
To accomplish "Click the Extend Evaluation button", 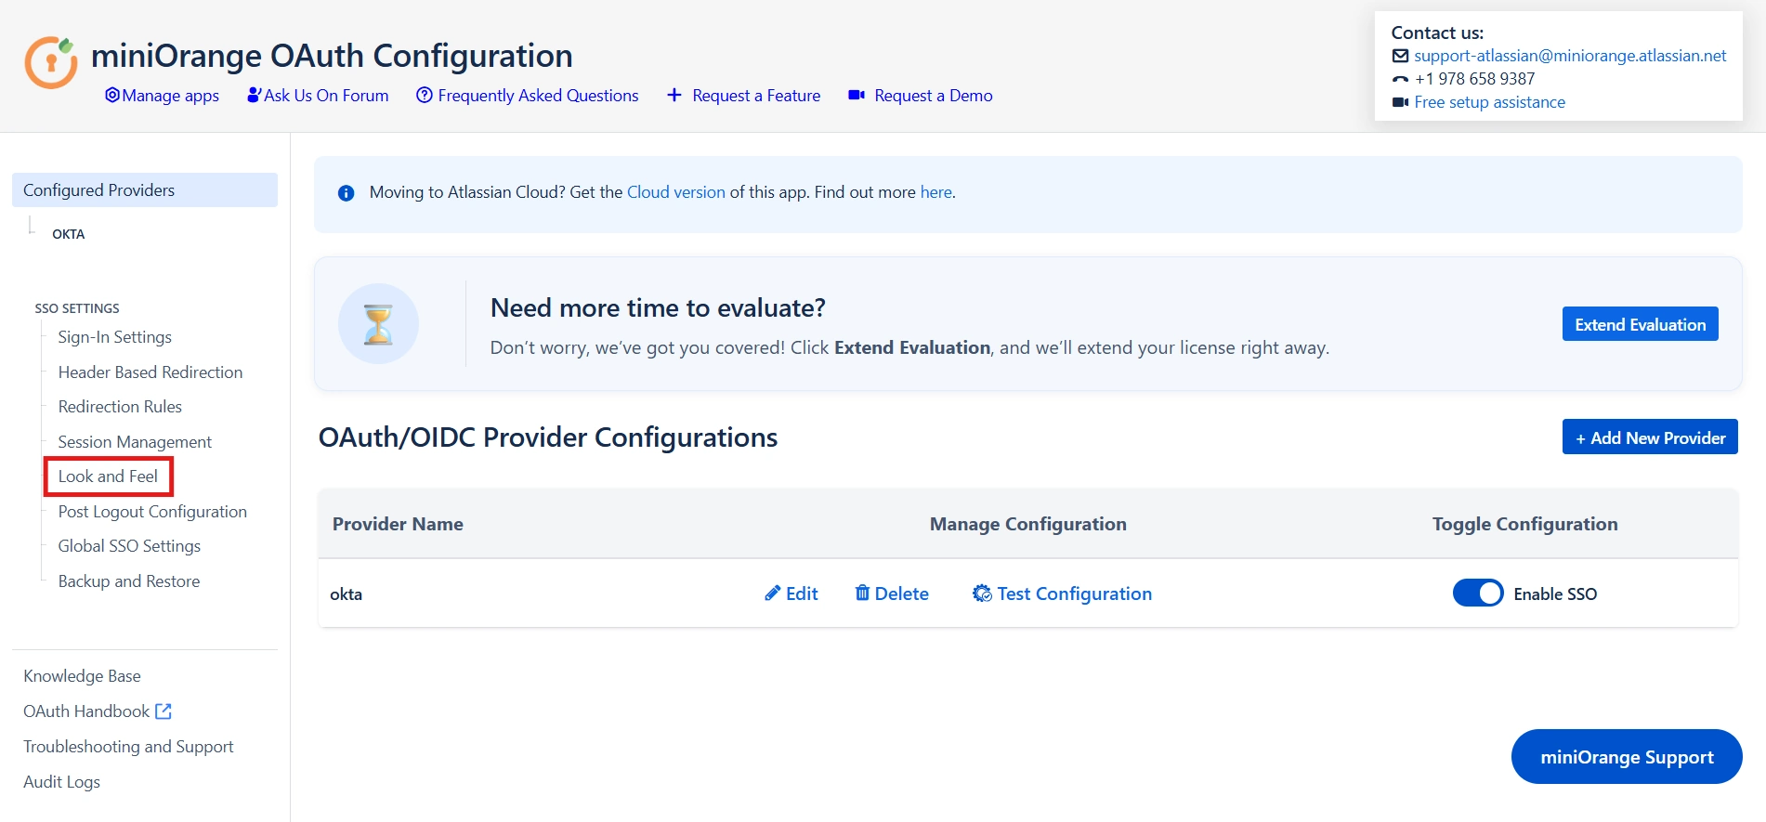I will 1640,324.
